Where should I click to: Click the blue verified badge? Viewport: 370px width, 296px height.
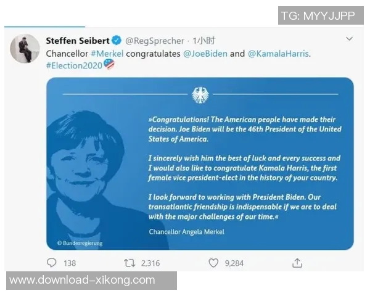[116, 41]
